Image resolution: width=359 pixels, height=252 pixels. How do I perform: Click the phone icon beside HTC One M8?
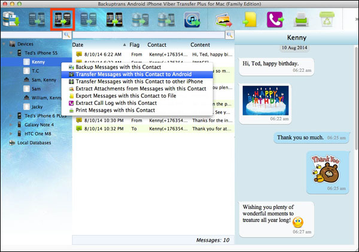pyautogui.click(x=20, y=133)
